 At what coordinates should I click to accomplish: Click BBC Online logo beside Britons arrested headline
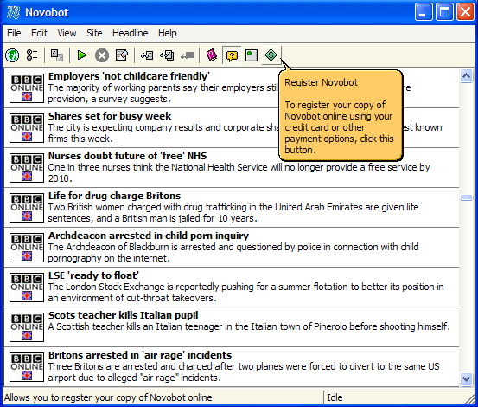(27, 367)
